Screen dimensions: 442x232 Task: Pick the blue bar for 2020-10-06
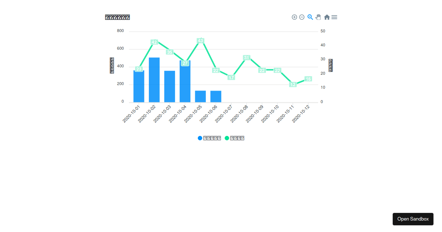[216, 96]
